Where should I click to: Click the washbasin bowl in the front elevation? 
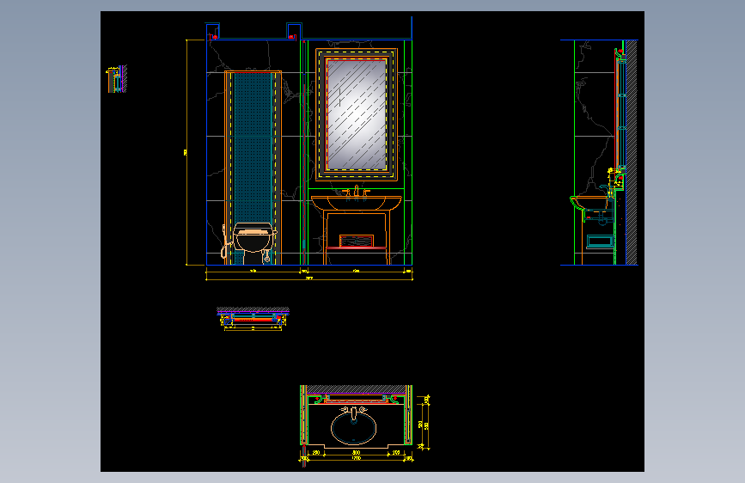(357, 203)
